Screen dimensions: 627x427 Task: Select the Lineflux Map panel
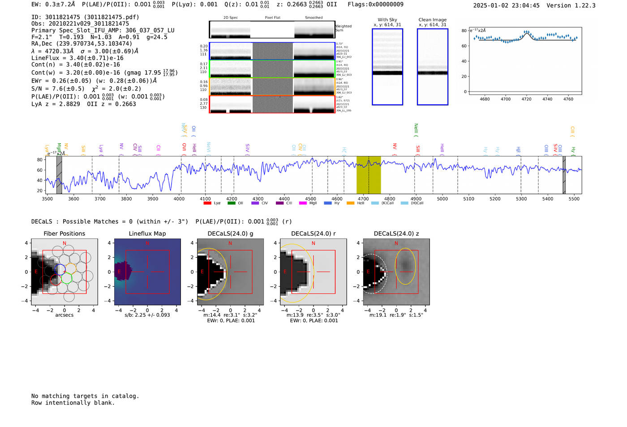click(147, 272)
